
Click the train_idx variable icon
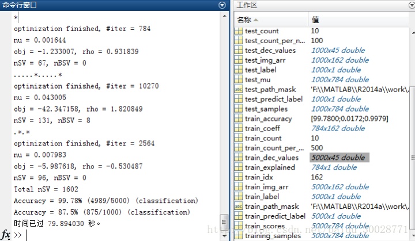(x=238, y=177)
